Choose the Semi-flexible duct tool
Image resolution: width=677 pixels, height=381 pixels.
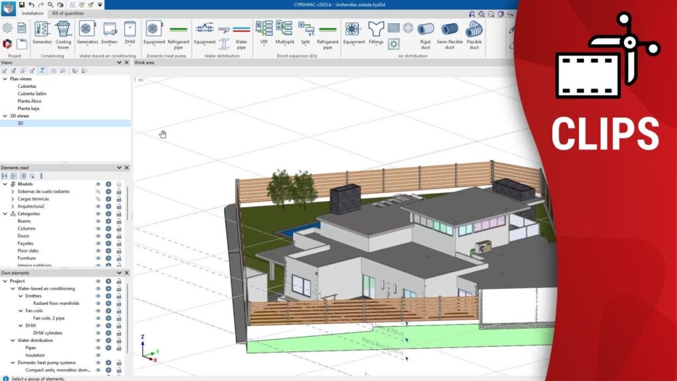coord(450,32)
